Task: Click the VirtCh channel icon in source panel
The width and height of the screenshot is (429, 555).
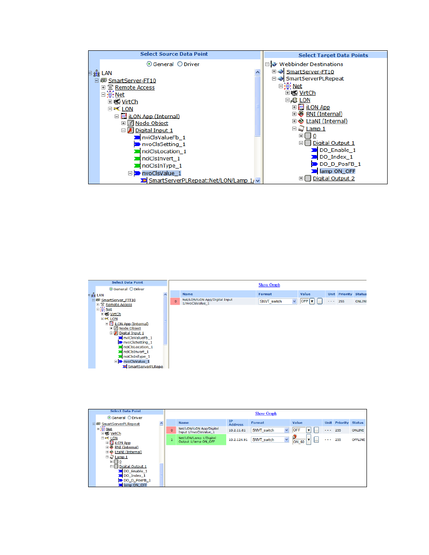Action: pos(117,102)
